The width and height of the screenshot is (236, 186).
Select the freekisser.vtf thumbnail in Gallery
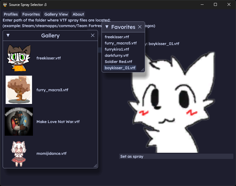(x=19, y=58)
